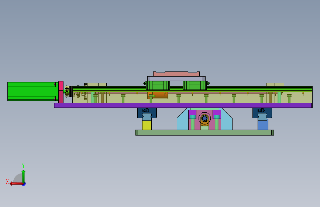Image resolution: width=320 pixels, height=207 pixels.
Task: Select the yellow riser block under left carriage
Action: 147,125
